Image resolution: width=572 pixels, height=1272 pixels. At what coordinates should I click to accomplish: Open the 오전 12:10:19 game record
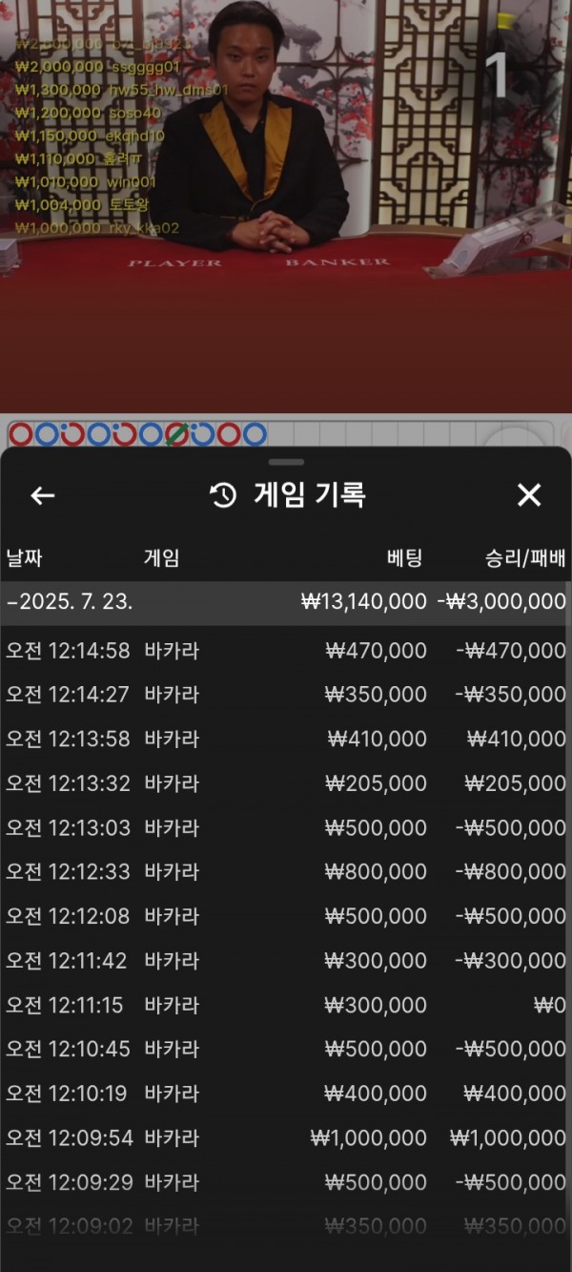point(286,1094)
